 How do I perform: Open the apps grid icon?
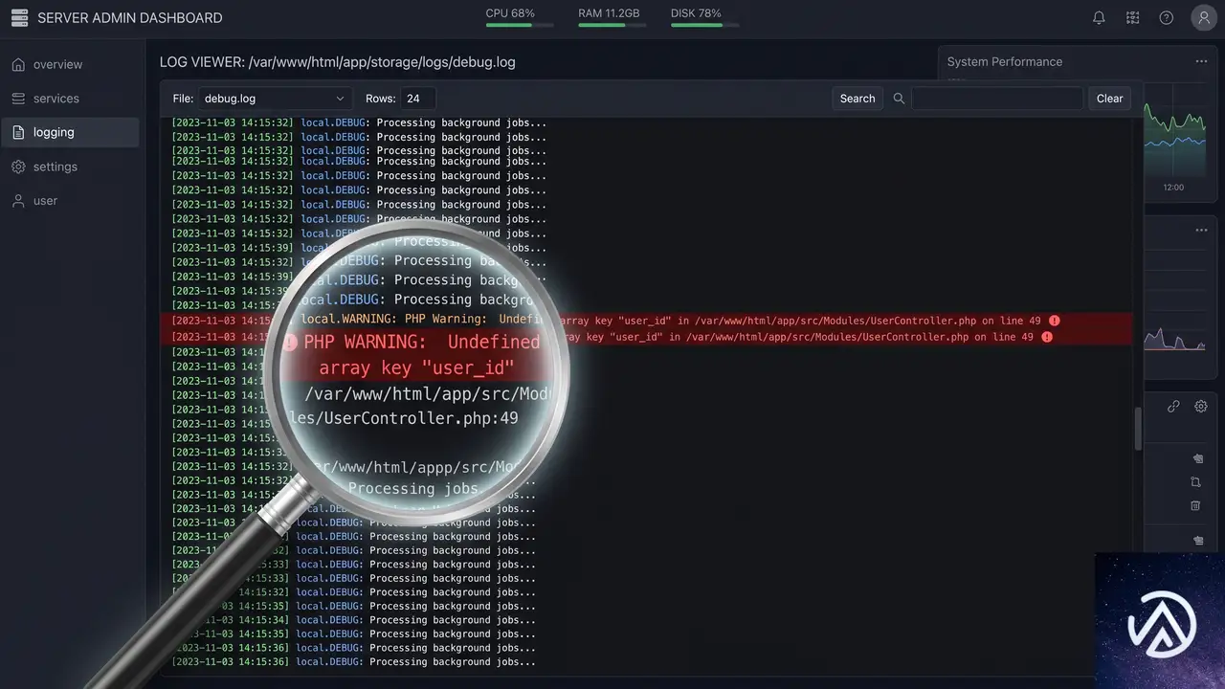click(1133, 17)
